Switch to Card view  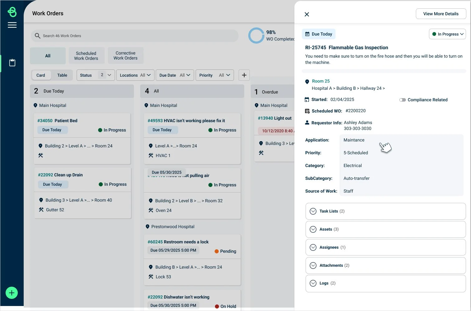click(x=41, y=75)
